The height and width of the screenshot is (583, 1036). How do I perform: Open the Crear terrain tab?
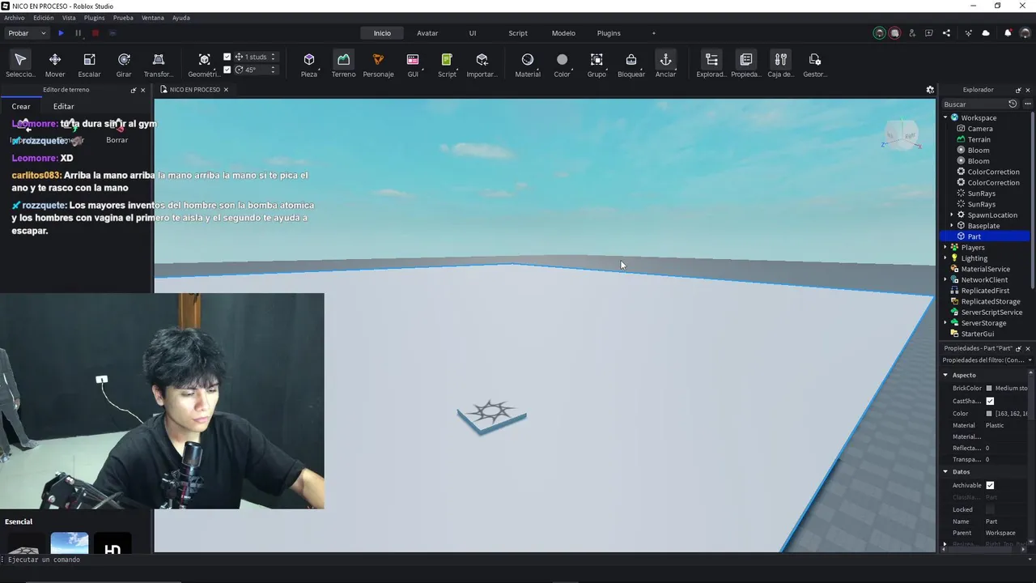pos(21,106)
